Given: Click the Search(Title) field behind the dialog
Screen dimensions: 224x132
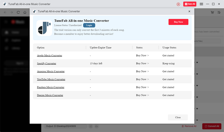Looking at the screenshot, I should click(x=207, y=41).
